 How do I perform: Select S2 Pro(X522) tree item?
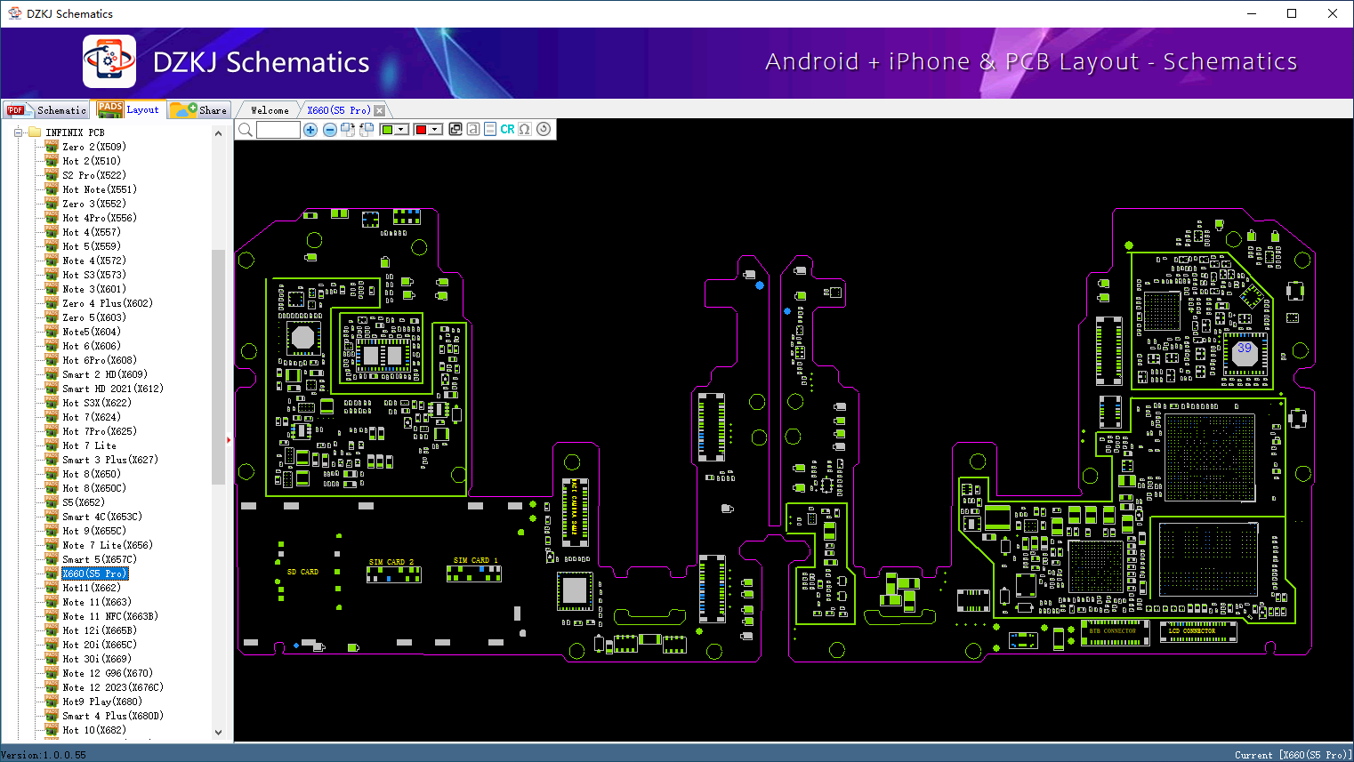coord(94,175)
